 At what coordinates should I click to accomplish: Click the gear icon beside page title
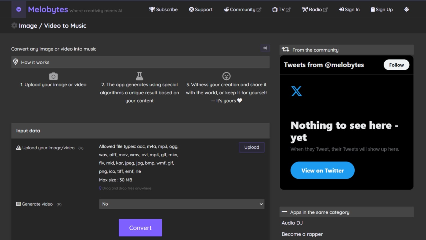[14, 25]
